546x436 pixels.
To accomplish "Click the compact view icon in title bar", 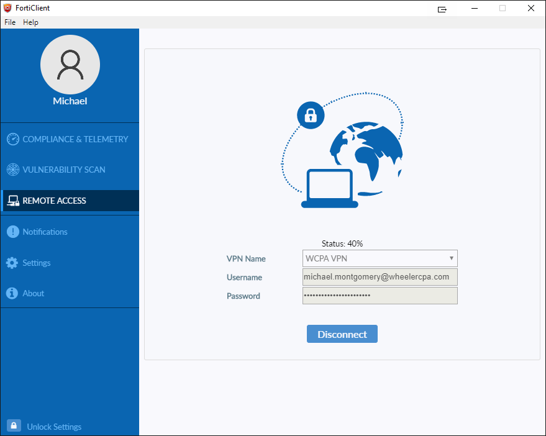I will 442,9.
